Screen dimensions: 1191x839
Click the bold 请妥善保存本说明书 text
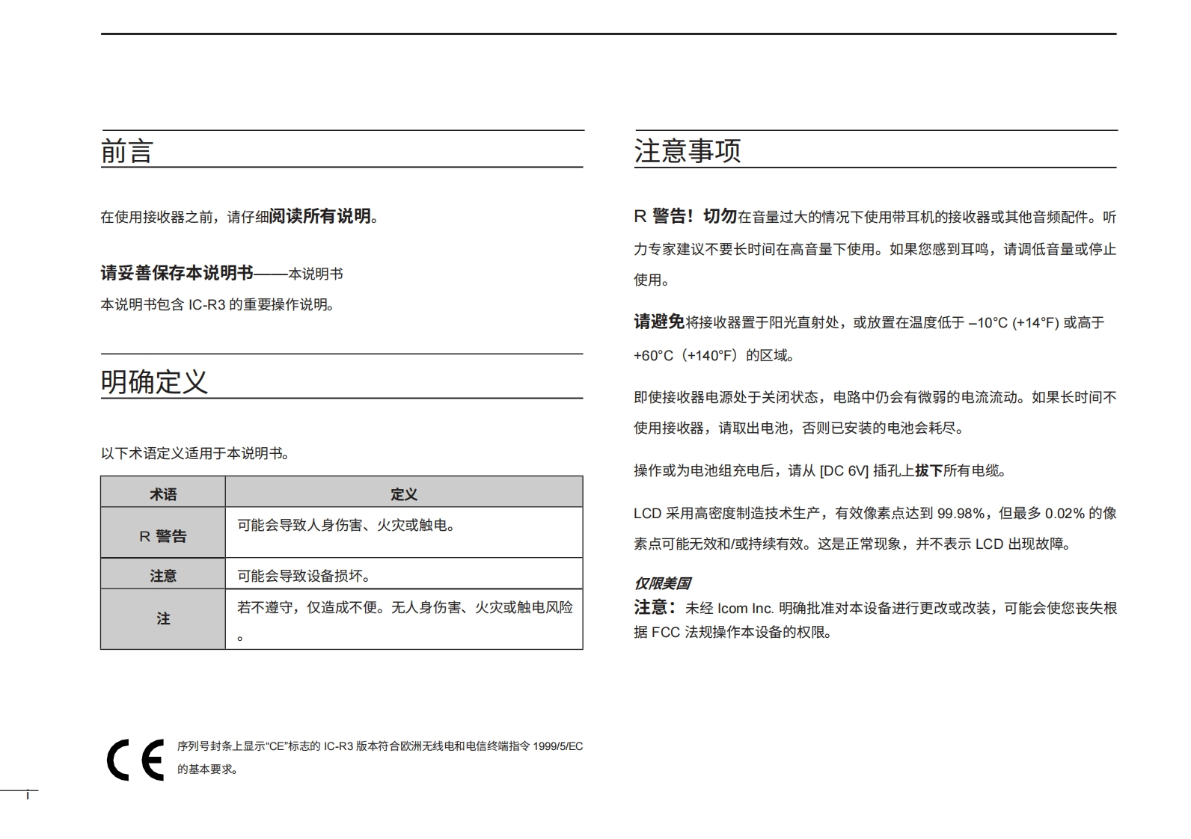click(x=177, y=274)
